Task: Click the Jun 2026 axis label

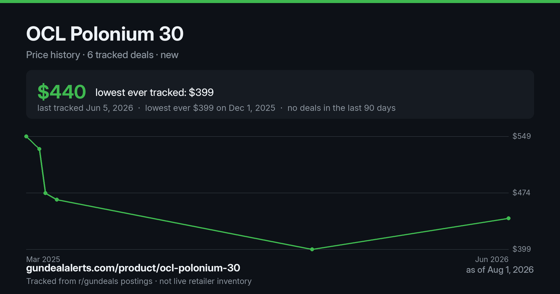Action: (492, 259)
